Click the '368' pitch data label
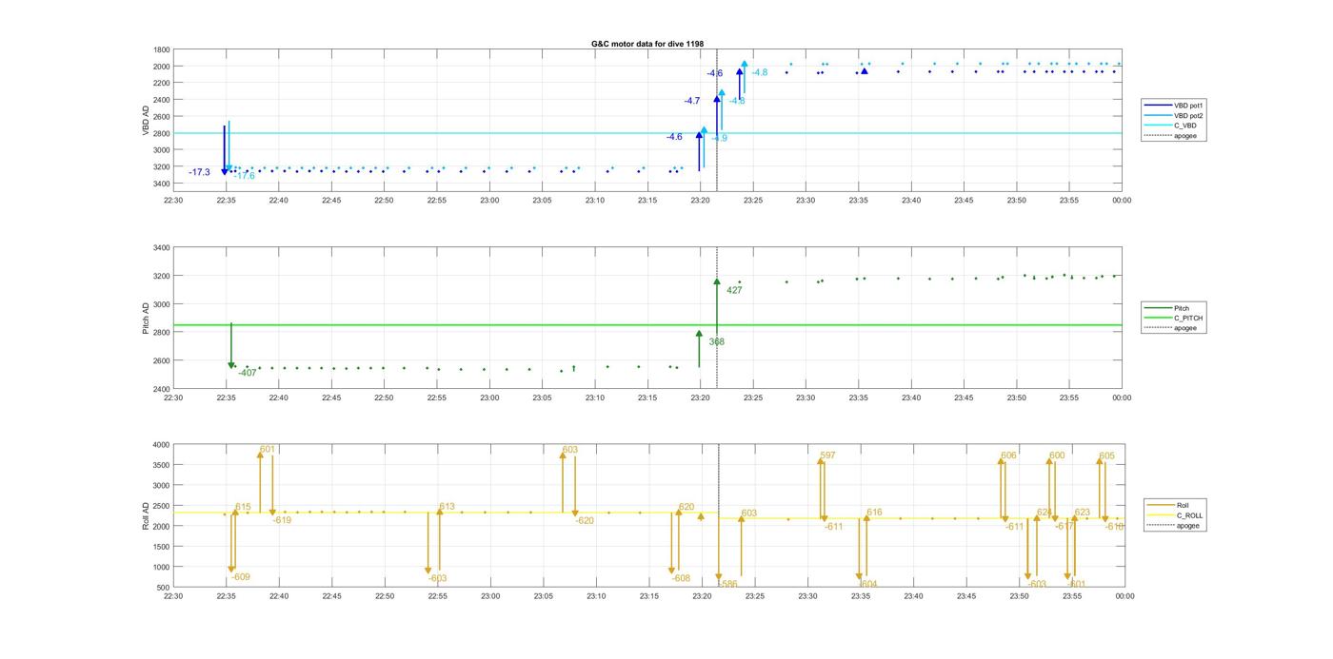Screen dimensions: 1333x659 716,341
